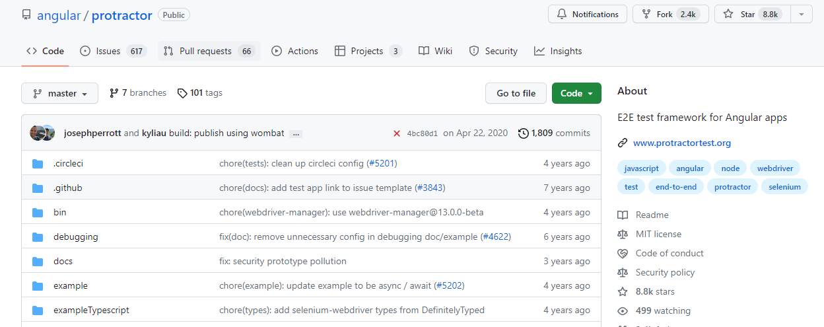The width and height of the screenshot is (824, 327).
Task: Click the MIT license scale icon
Action: (x=622, y=235)
